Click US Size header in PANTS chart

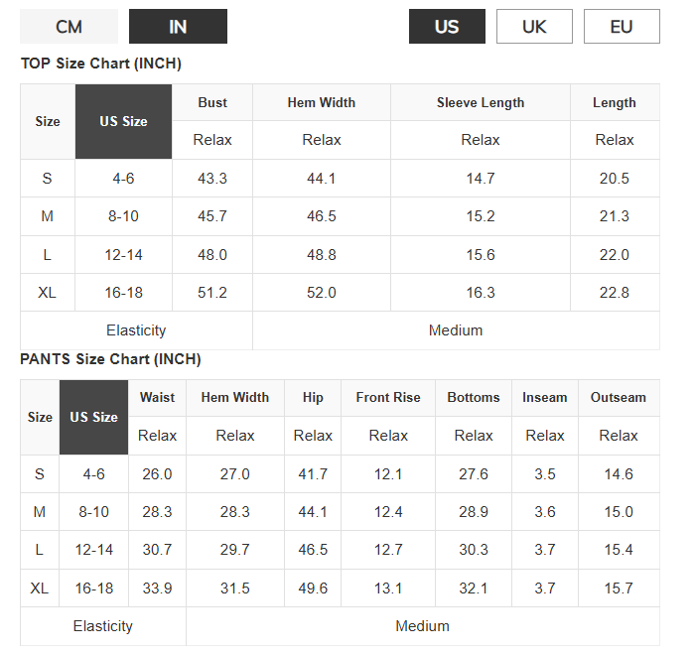(x=93, y=417)
